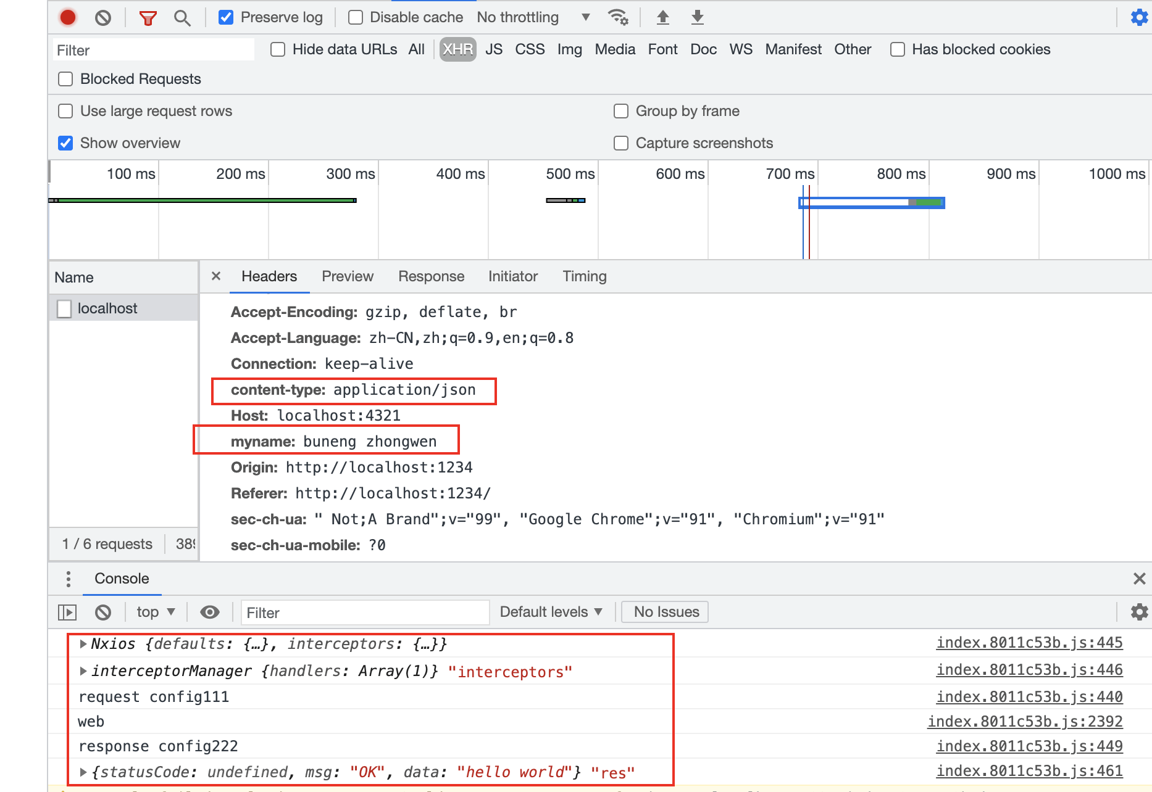This screenshot has width=1152, height=792.
Task: Close the Console drawer
Action: [x=1140, y=579]
